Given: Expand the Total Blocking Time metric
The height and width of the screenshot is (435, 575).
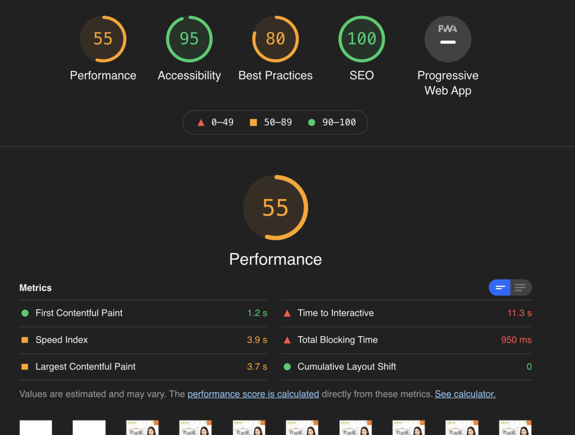Looking at the screenshot, I should 406,340.
